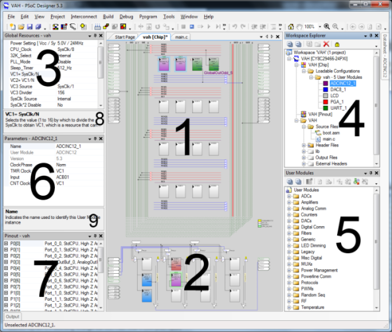392x332 pixels.
Task: Open the Build menu
Action: coord(108,16)
